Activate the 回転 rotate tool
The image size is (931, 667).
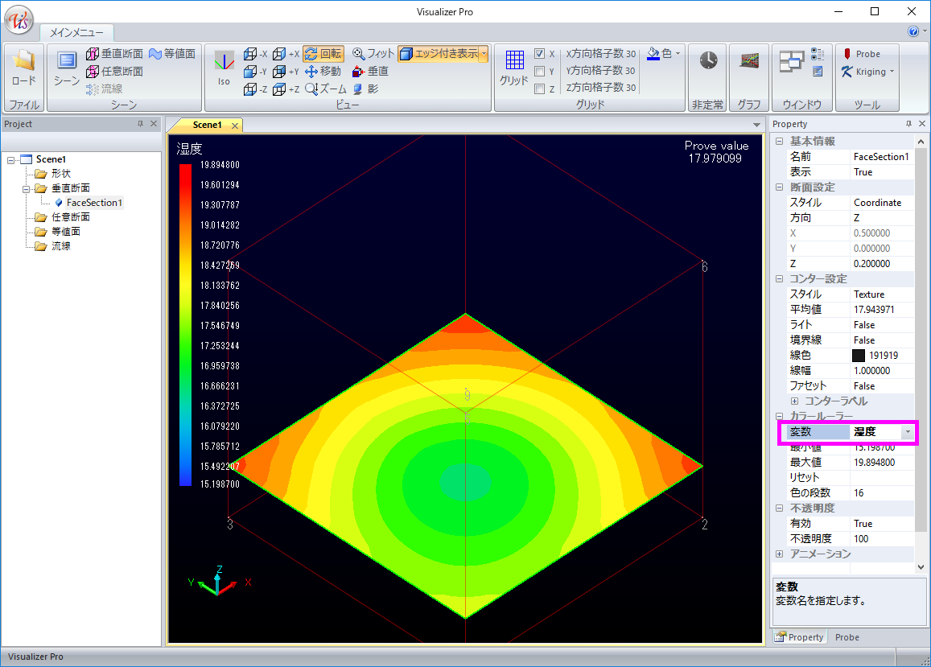[323, 54]
